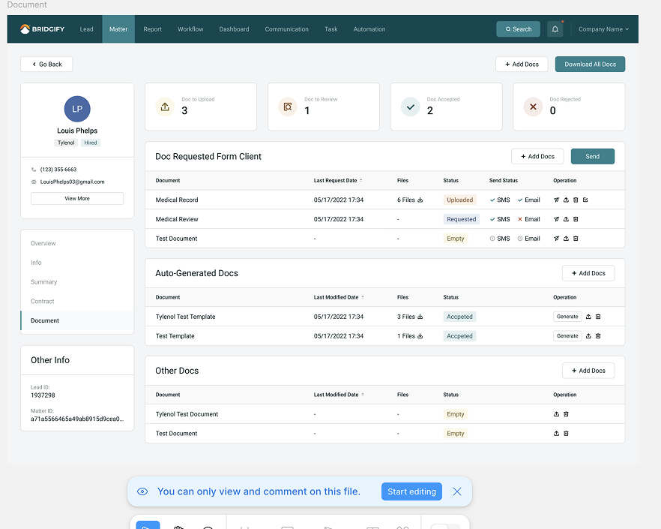
Task: Upload a file for Medical Review
Action: click(x=566, y=219)
